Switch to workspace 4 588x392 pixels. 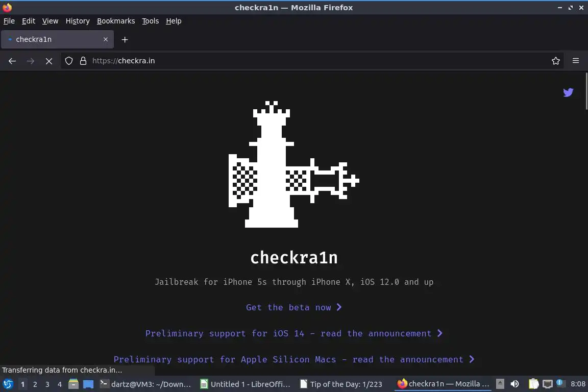tap(60, 384)
